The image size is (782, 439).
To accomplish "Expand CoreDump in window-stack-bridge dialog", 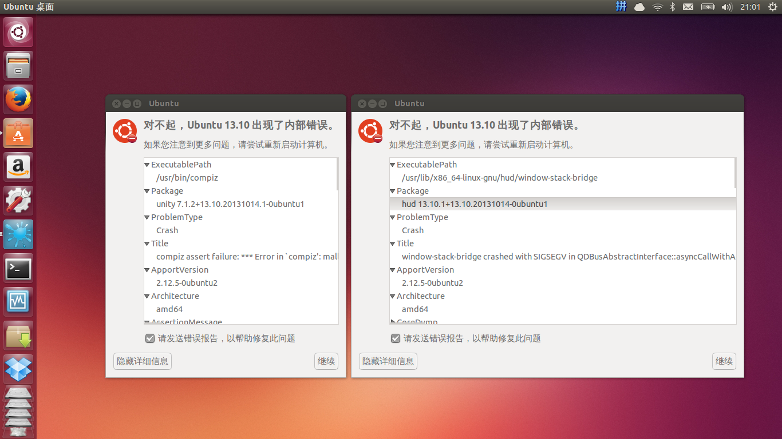I will tap(393, 322).
